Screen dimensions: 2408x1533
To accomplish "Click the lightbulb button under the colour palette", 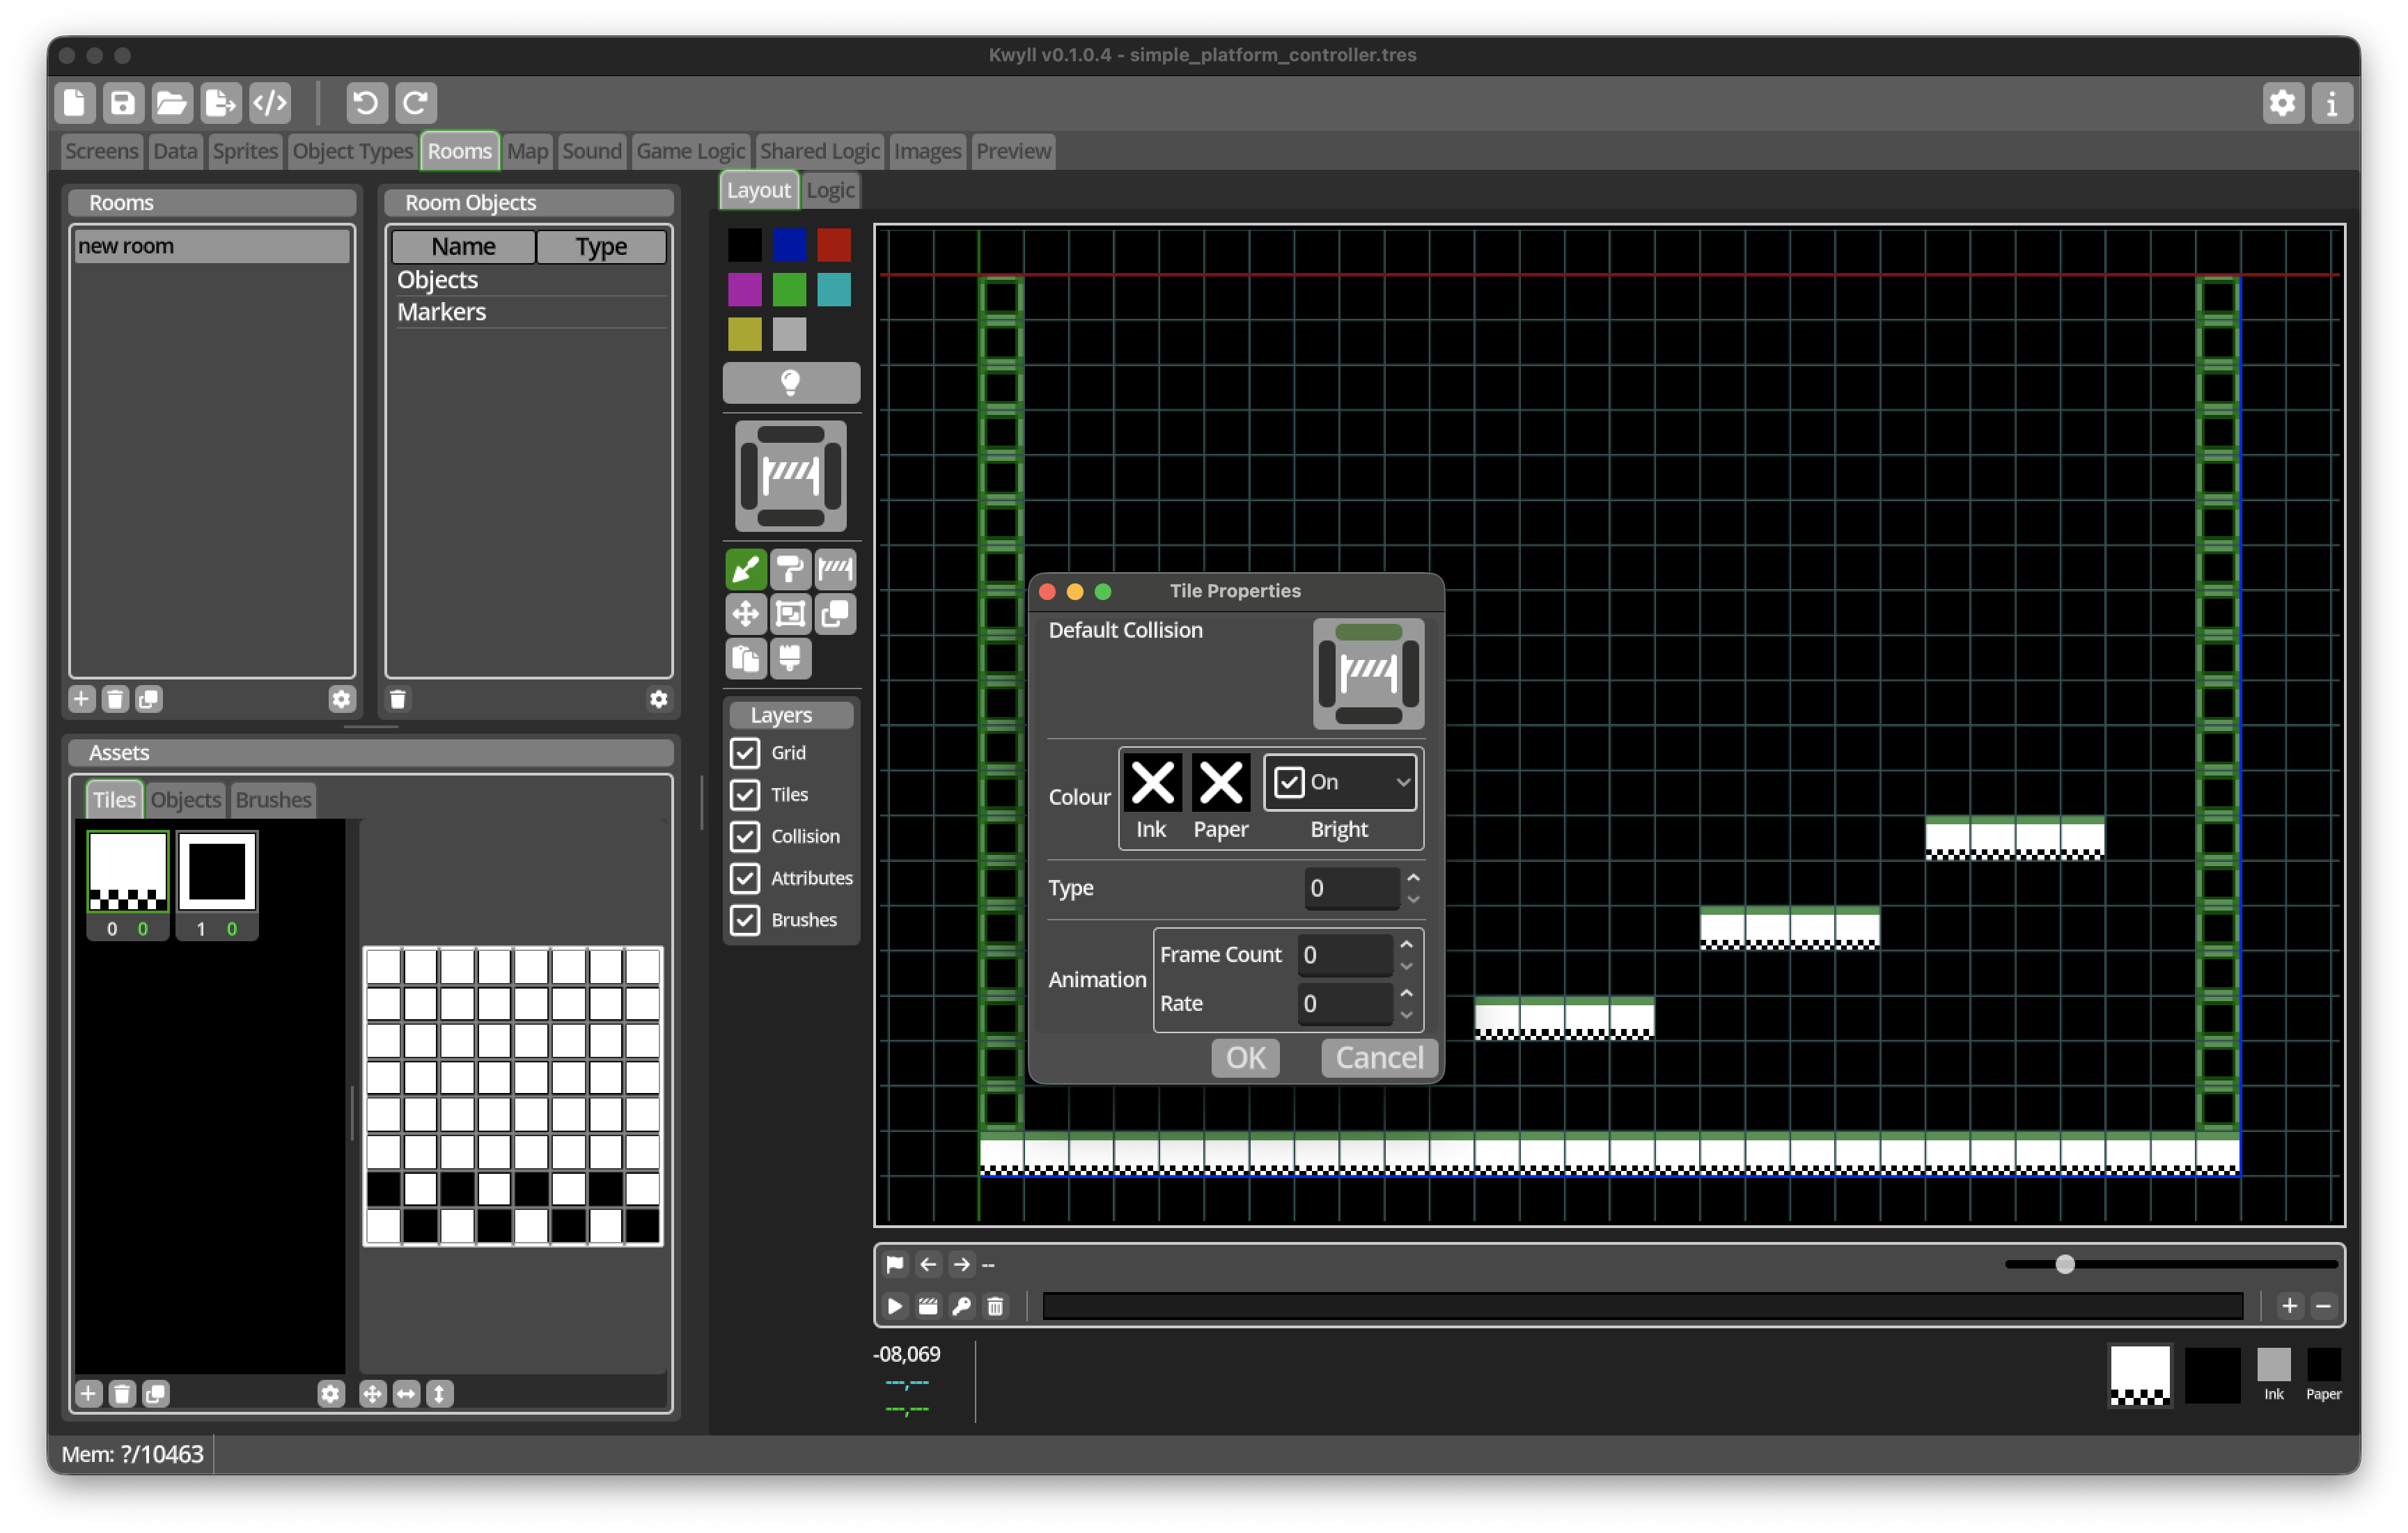I will [x=790, y=382].
